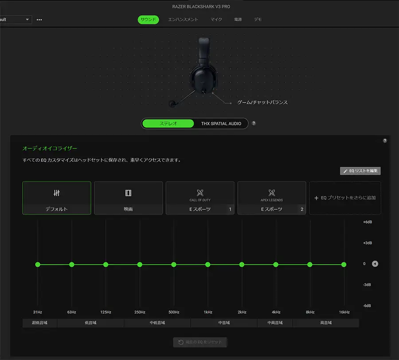The image size is (399, 360).
Task: Click the +3dB scale label
Action: (368, 243)
